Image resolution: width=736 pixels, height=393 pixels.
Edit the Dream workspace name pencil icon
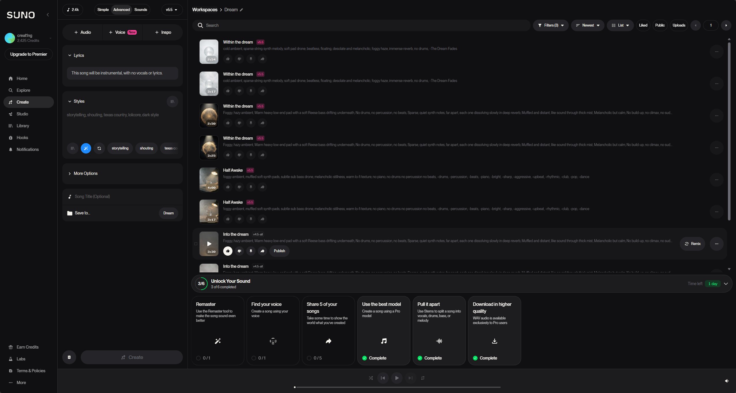pos(241,10)
